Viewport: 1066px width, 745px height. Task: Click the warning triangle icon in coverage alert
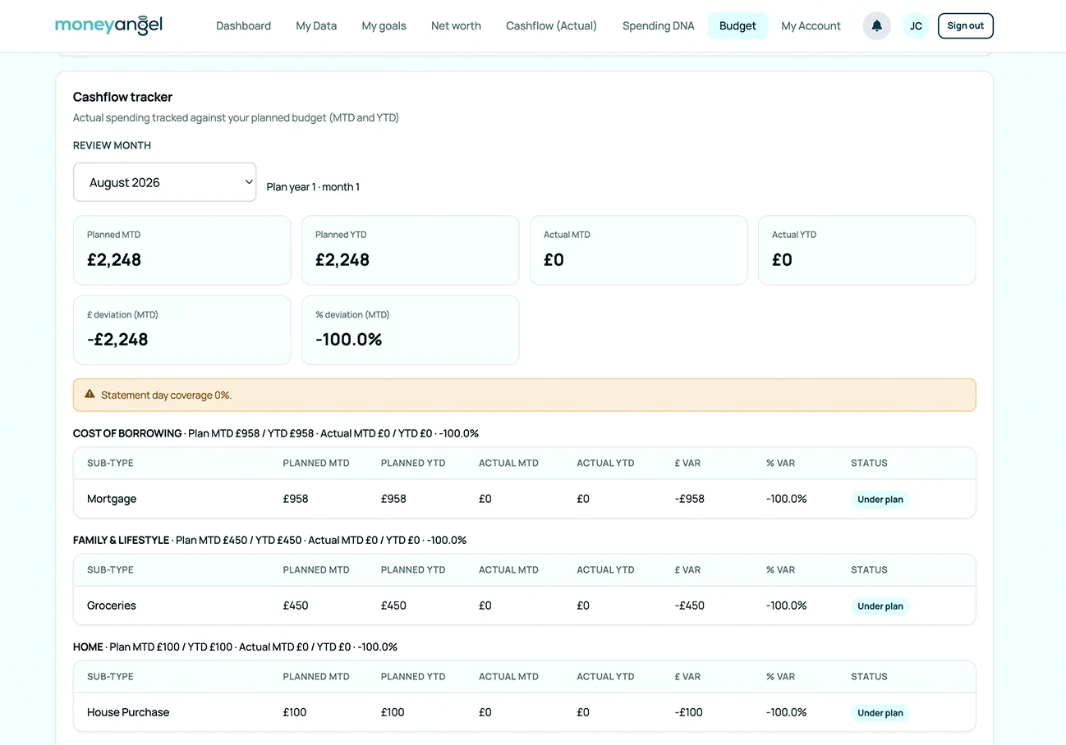click(x=90, y=395)
